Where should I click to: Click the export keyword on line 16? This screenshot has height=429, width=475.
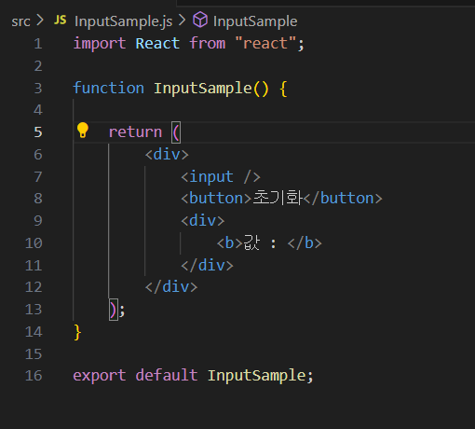coord(100,376)
